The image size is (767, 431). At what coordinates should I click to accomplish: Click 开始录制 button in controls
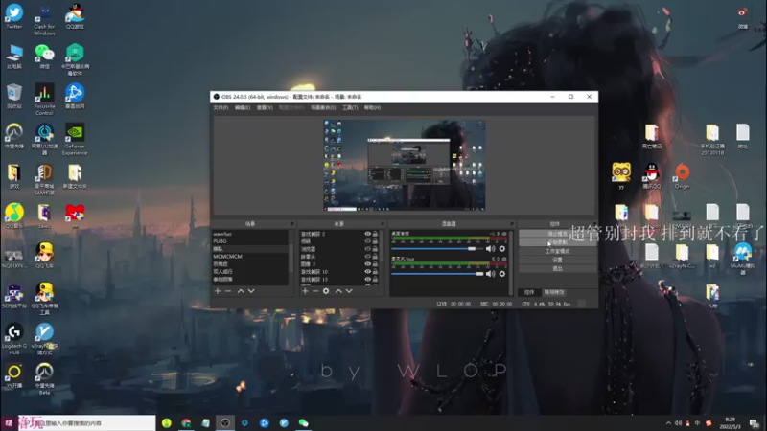tap(557, 242)
